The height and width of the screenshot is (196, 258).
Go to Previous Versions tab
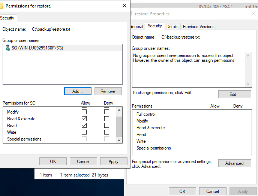[x=198, y=27]
